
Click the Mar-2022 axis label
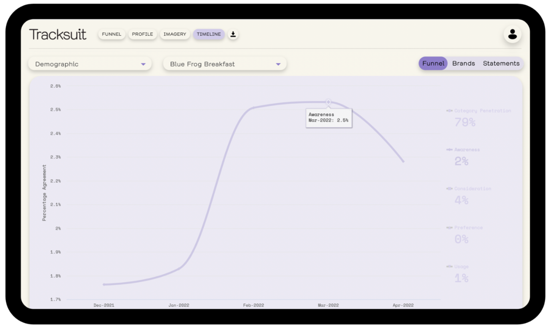point(328,305)
